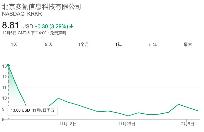Open the 免责声明 disclaimer link
Viewport: 204px width, 132px height.
tap(58, 33)
